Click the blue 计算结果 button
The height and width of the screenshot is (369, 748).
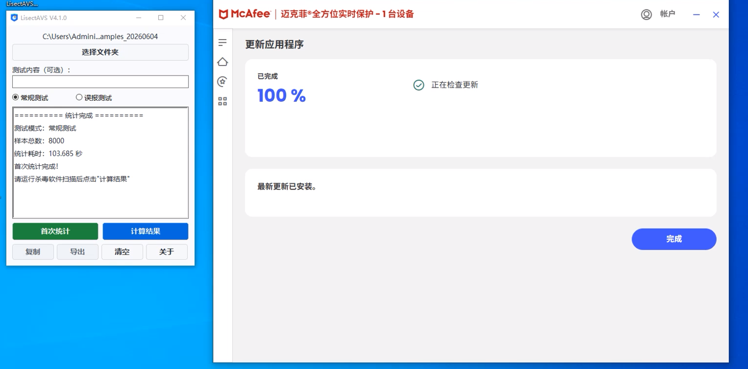[145, 231]
